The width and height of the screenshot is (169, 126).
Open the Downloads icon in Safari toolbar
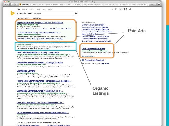click(159, 4)
